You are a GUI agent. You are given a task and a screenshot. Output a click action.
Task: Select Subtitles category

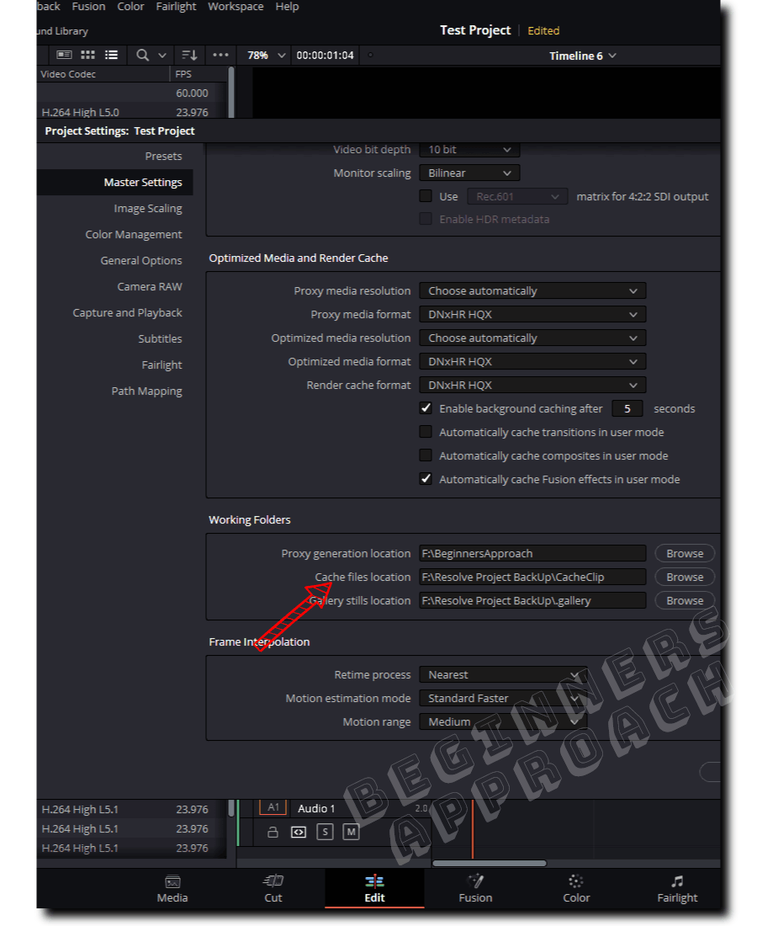tap(160, 338)
